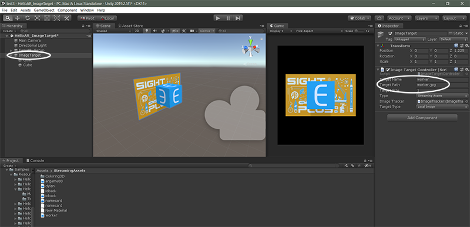Open scene camera settings icon

tap(193, 31)
